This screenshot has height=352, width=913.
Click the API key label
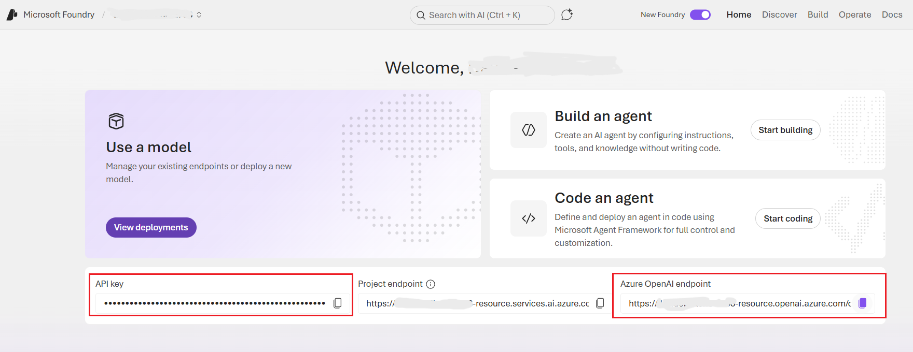pos(109,284)
